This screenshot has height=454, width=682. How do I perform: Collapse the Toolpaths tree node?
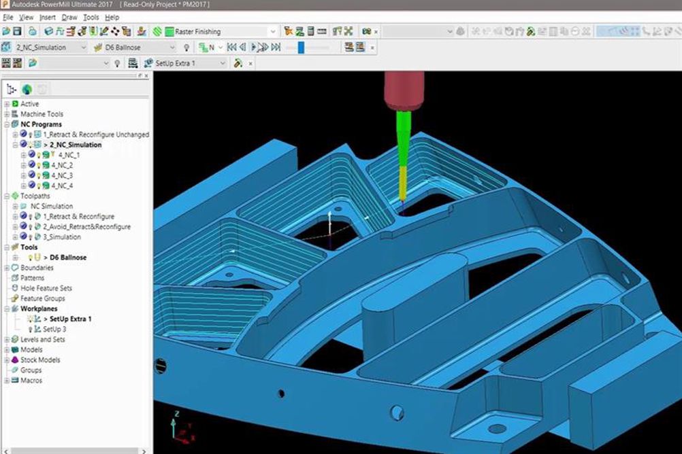[7, 196]
